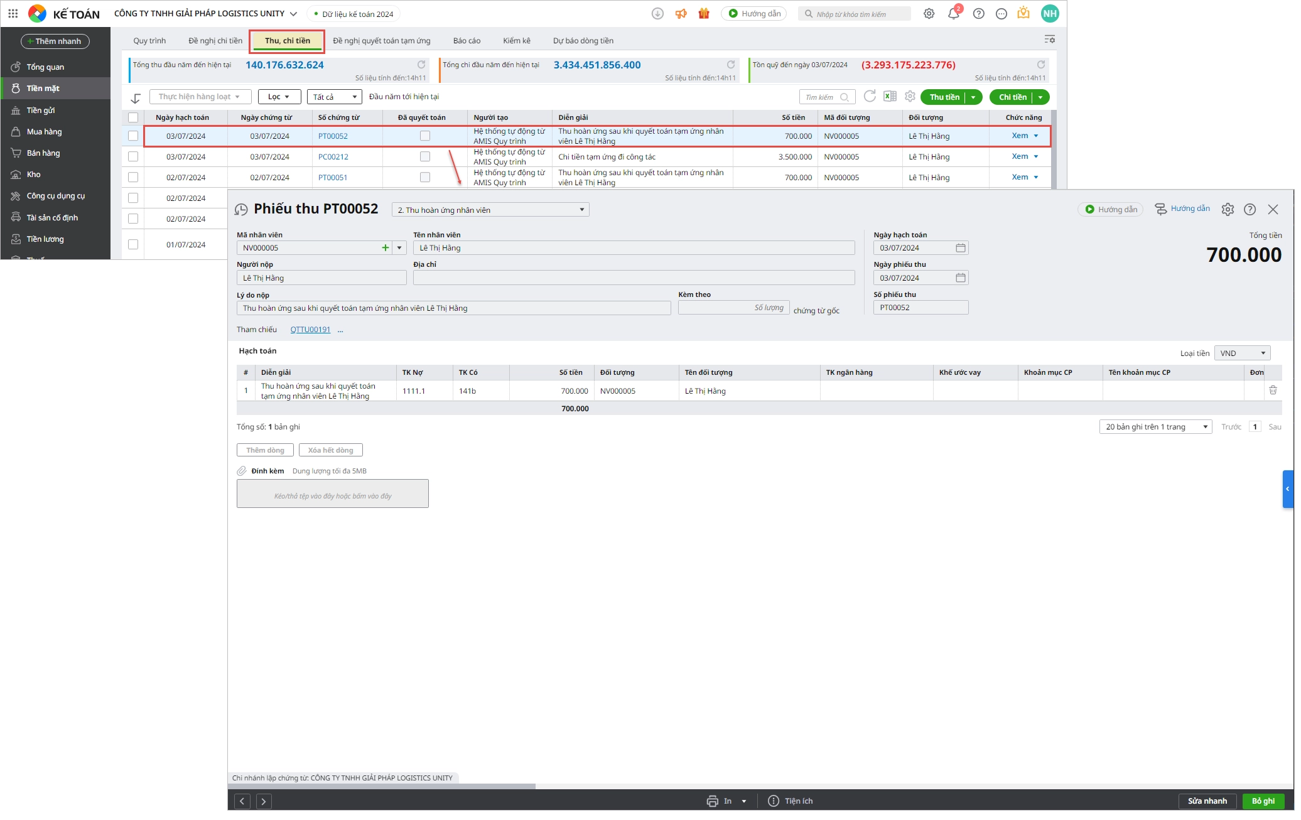Click the Lý do nộp field
Viewport: 1301px width, 820px height.
pos(453,308)
